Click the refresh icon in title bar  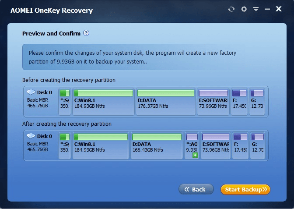(x=231, y=9)
